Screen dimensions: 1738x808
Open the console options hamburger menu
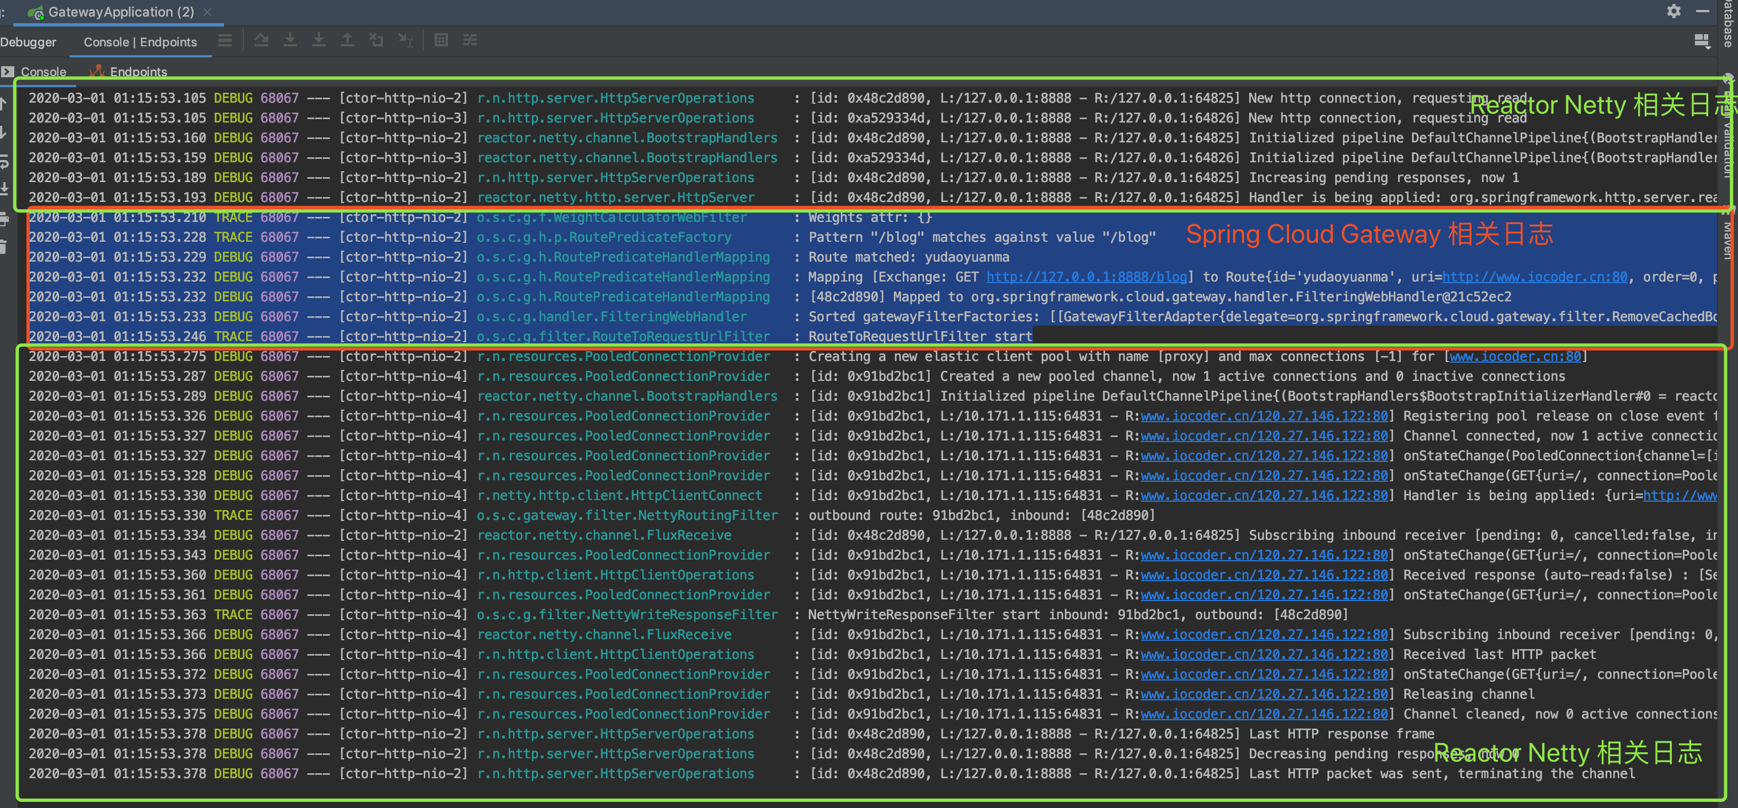pos(225,39)
